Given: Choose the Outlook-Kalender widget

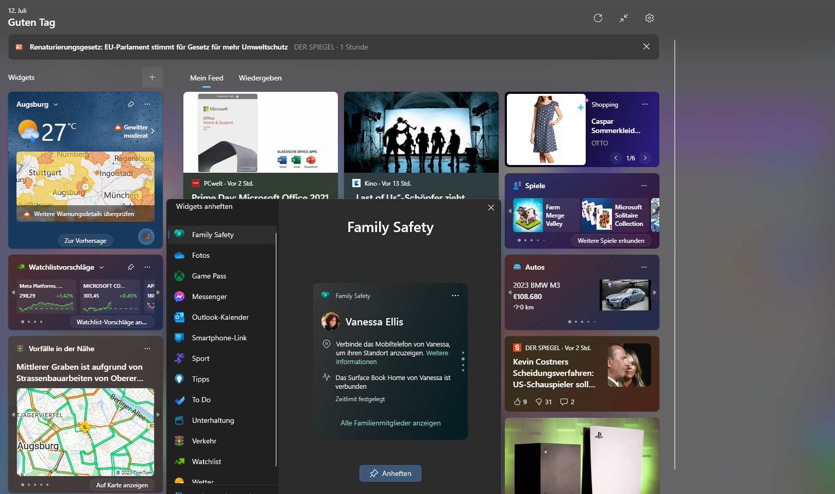Looking at the screenshot, I should [x=220, y=317].
